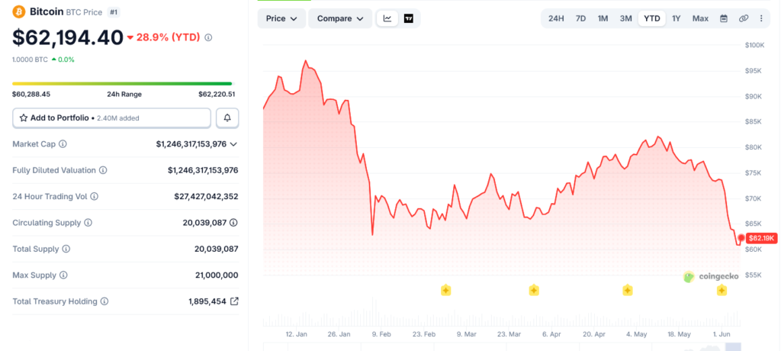Click the $27,427,042,352 trading volume value
The width and height of the screenshot is (781, 351).
[206, 196]
